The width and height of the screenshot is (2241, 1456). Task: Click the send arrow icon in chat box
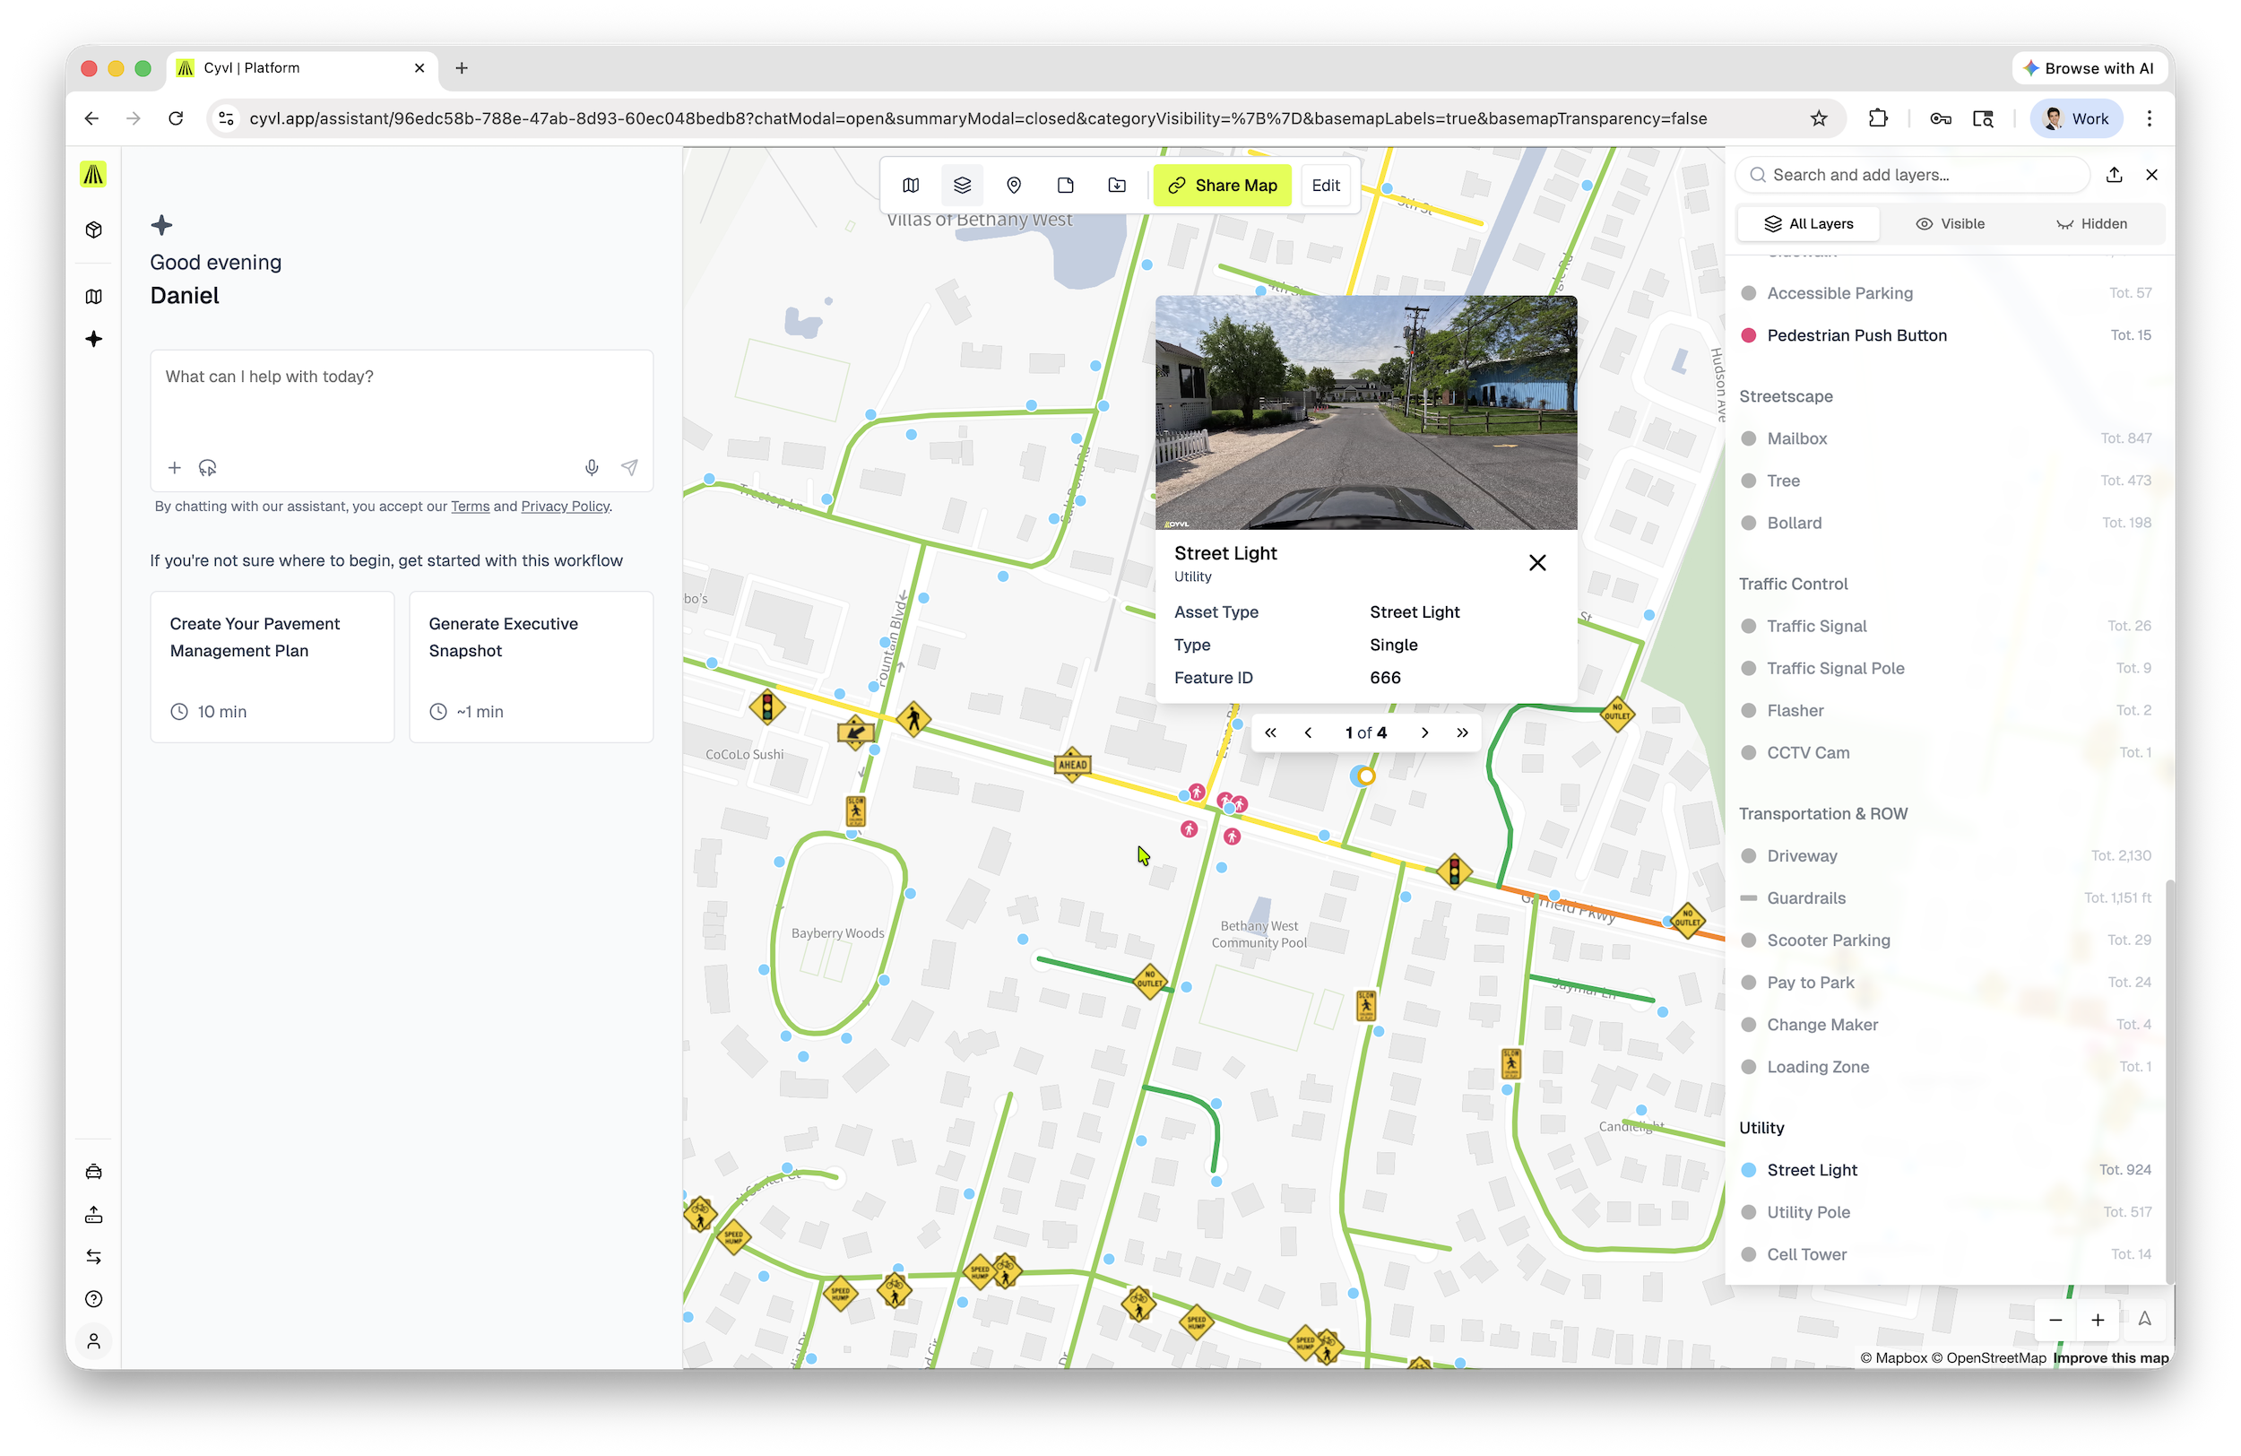click(629, 467)
